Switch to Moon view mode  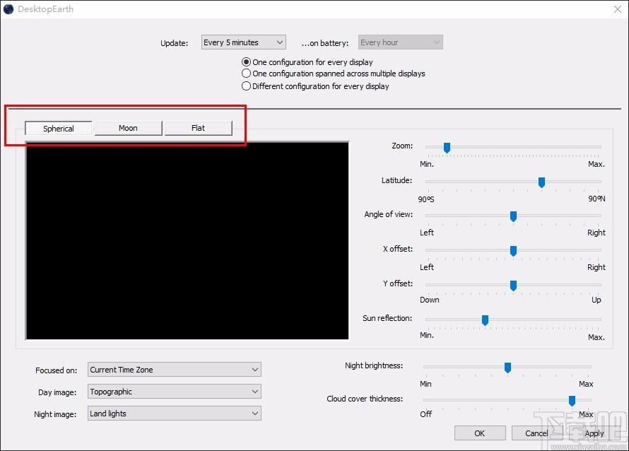(x=129, y=128)
